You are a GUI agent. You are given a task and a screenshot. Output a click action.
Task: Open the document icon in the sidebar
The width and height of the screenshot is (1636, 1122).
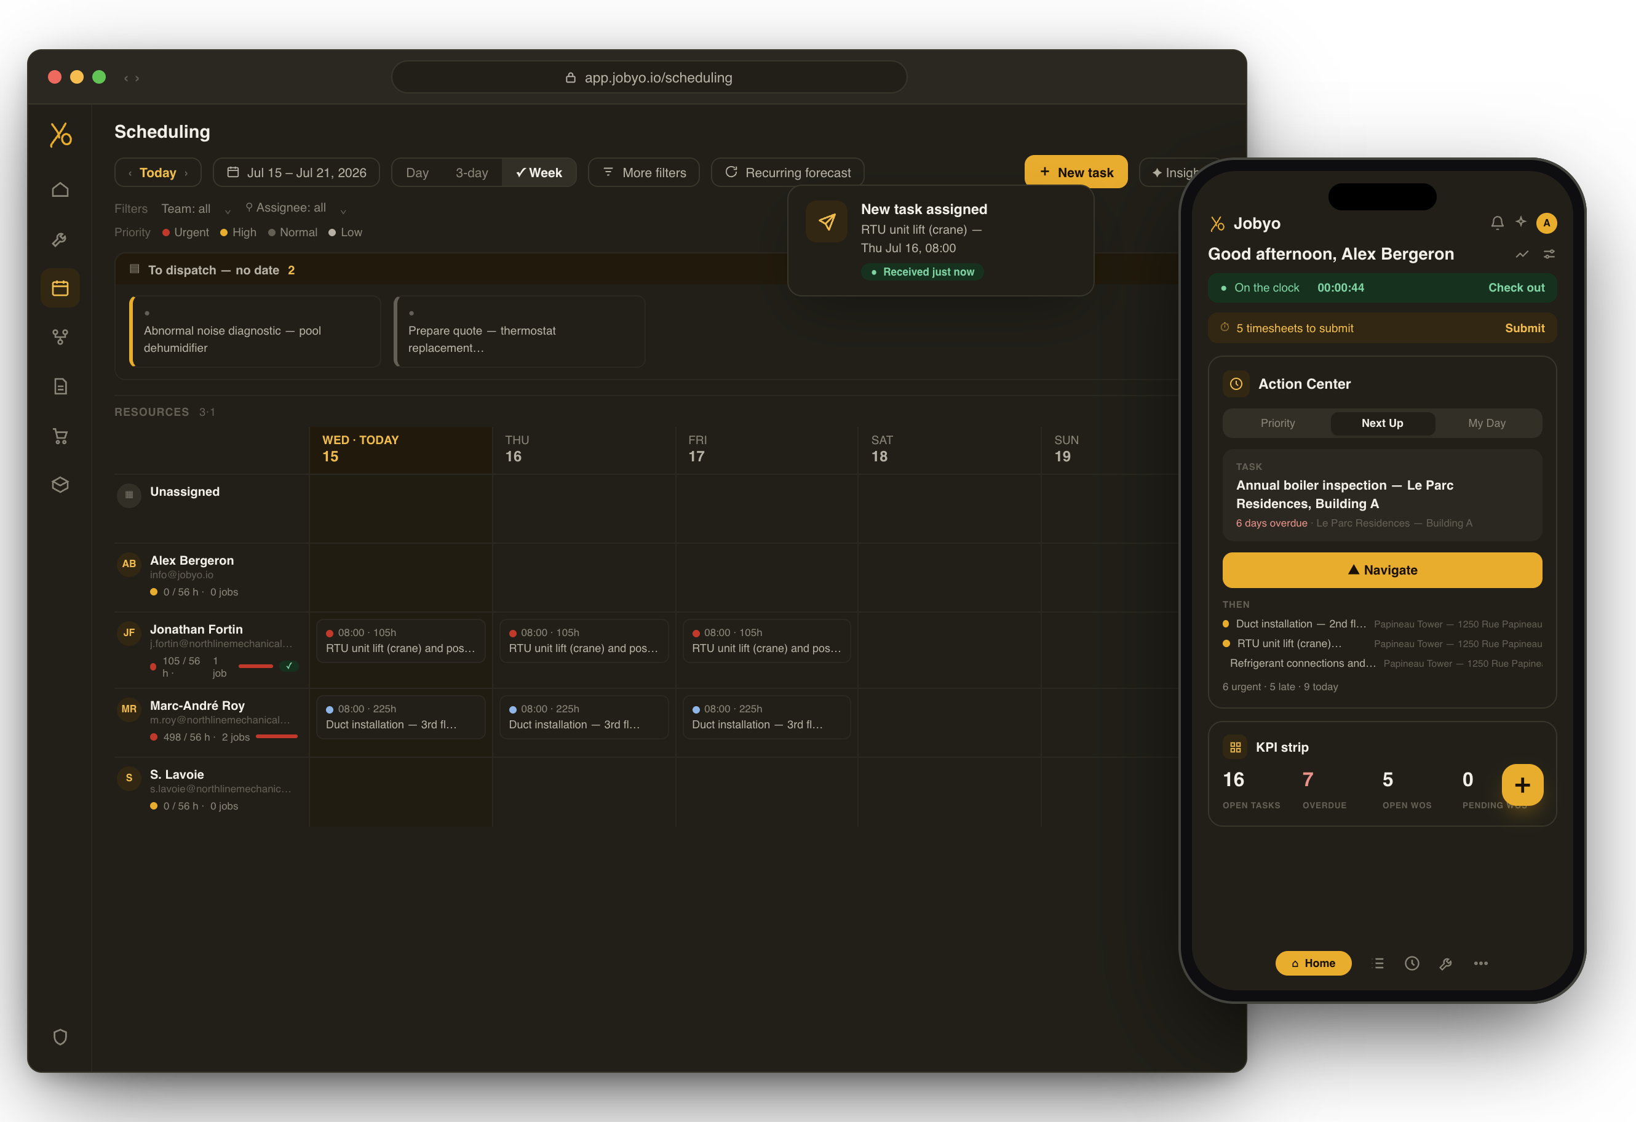(x=60, y=386)
